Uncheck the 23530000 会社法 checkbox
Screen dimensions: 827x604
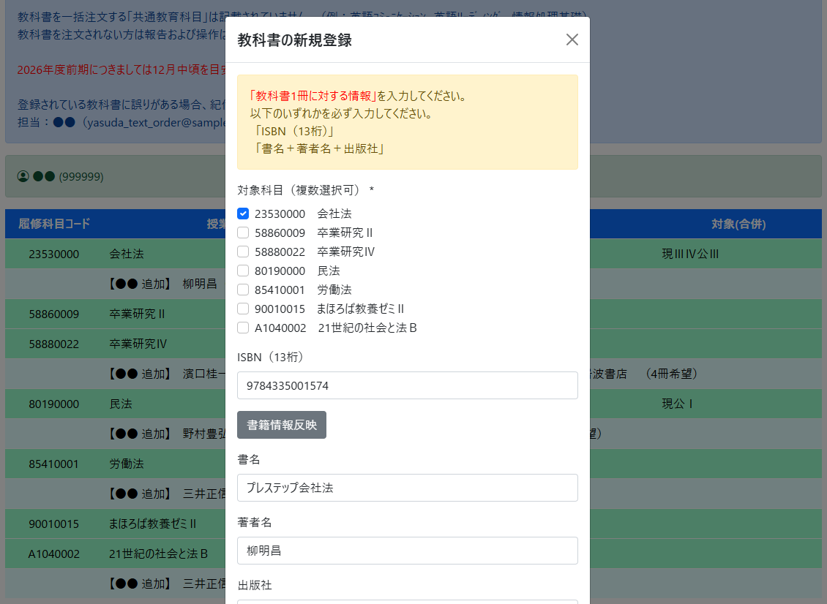(244, 214)
